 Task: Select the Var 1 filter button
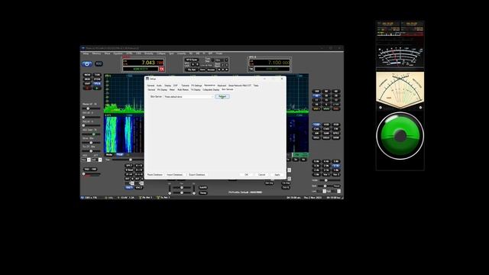326,175
